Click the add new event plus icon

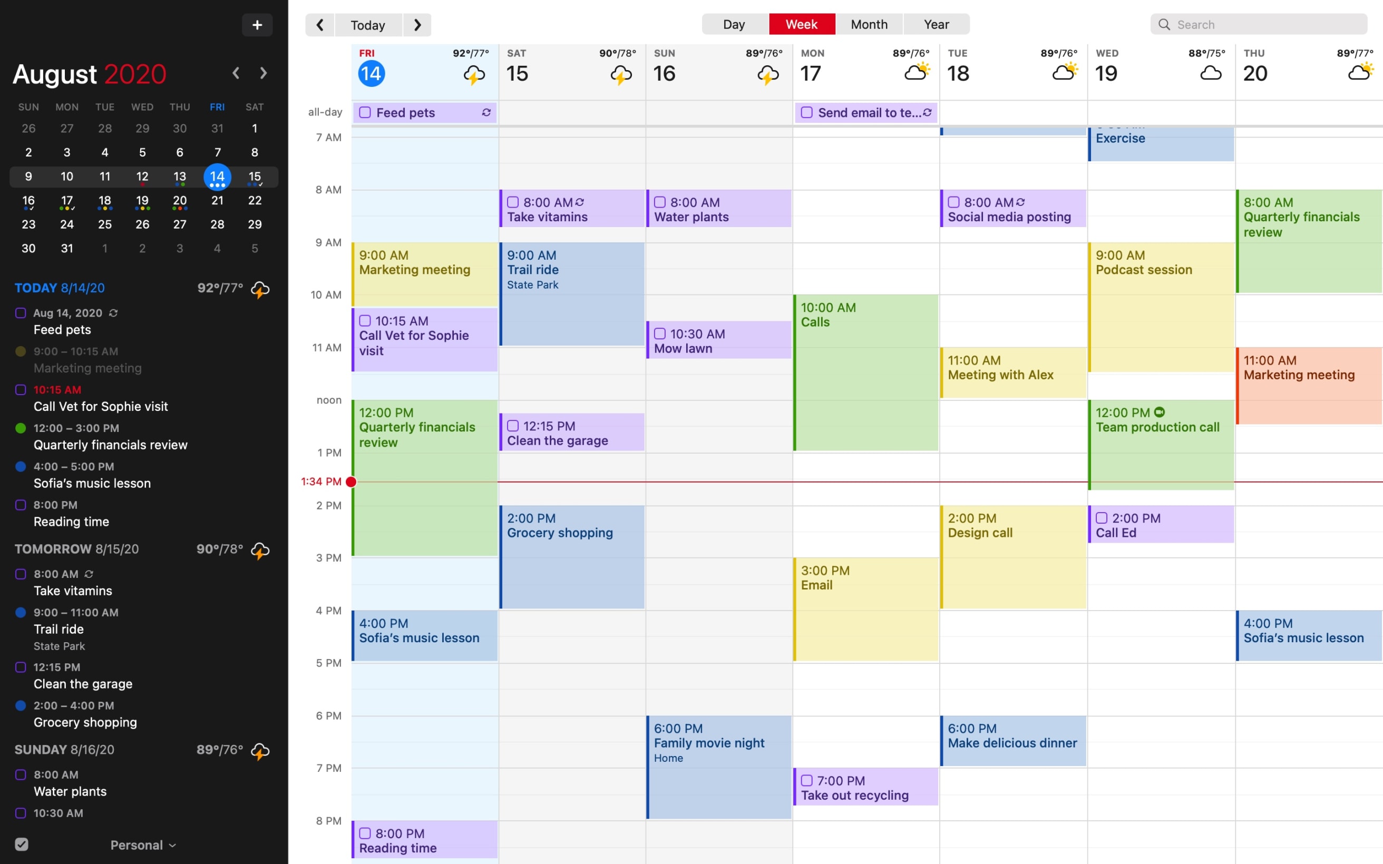[257, 25]
